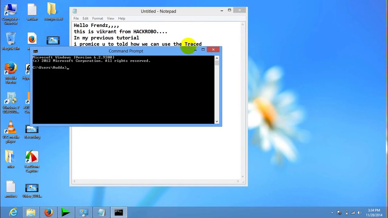This screenshot has height=218, width=388.
Task: Close the Command Prompt window
Action: coord(213,49)
